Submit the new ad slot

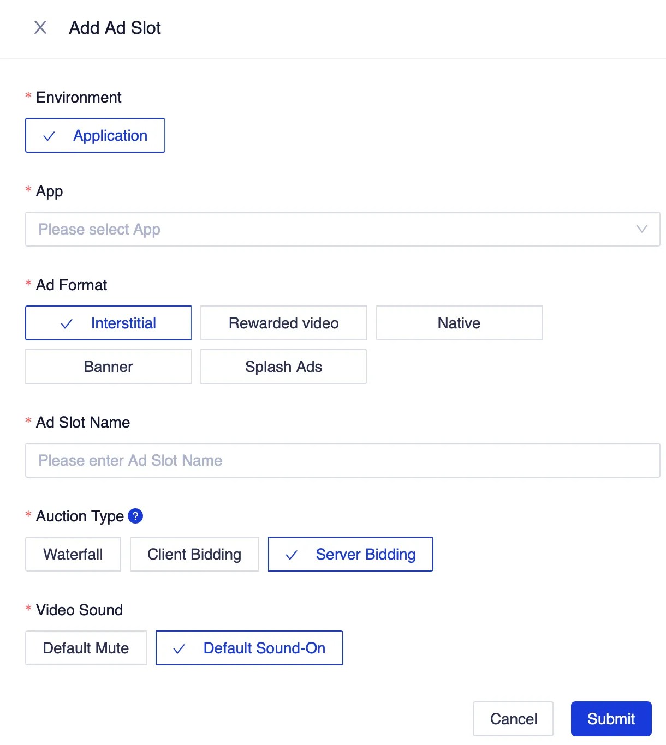click(611, 719)
